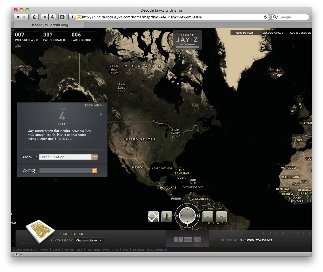Pan the map north with the up arrow
Screen dimensions: 323x272
pos(187,210)
